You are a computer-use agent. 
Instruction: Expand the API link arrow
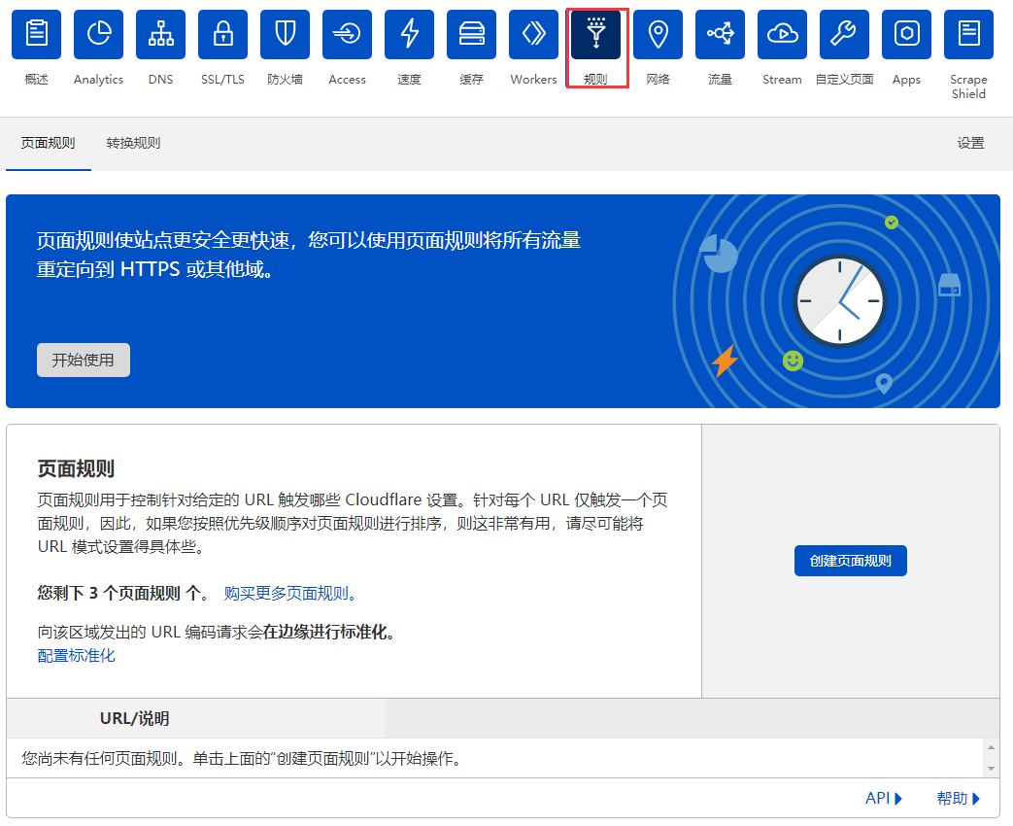883,798
